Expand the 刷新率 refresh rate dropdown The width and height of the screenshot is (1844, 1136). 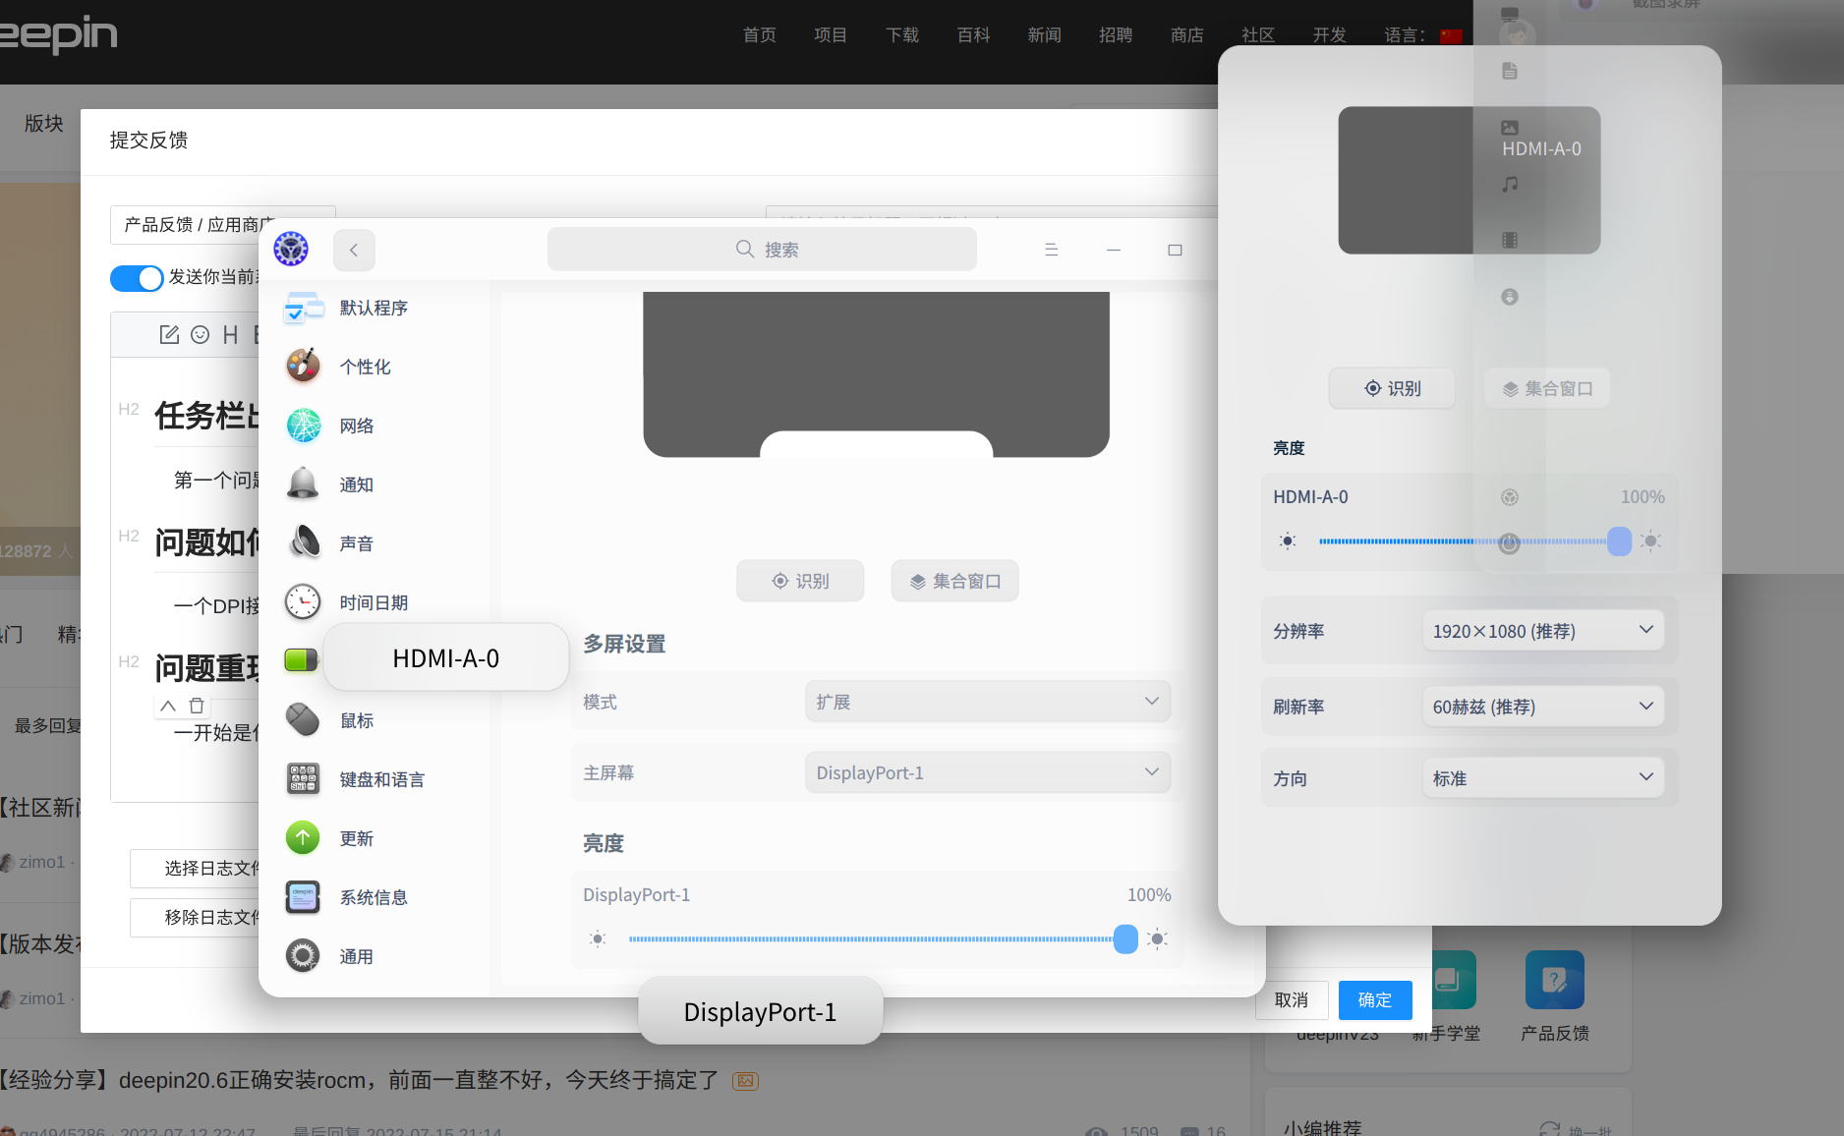[x=1541, y=706]
